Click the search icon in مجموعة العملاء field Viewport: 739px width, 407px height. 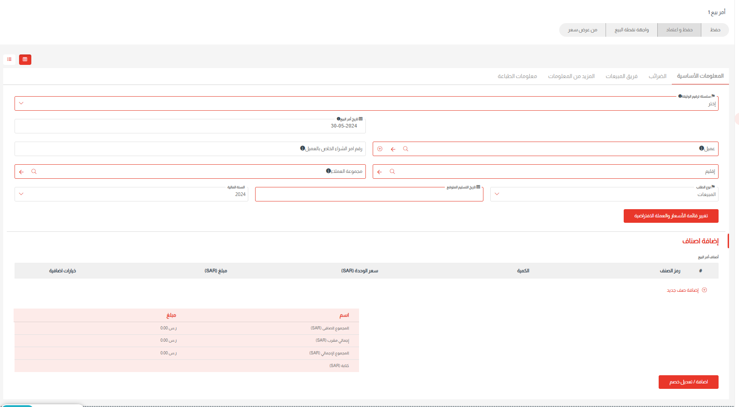click(34, 172)
